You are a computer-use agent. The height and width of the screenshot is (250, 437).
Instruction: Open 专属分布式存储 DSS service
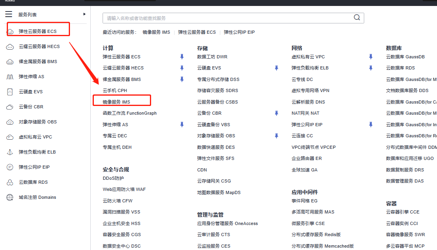(218, 79)
